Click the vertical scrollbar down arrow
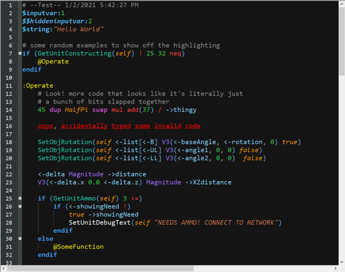345x272 pixels. (x=342, y=262)
